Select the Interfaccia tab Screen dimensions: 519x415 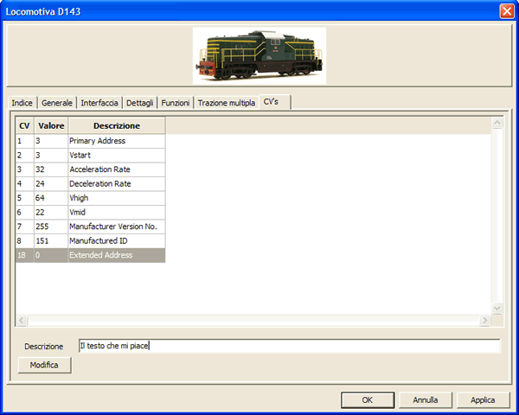[x=99, y=103]
